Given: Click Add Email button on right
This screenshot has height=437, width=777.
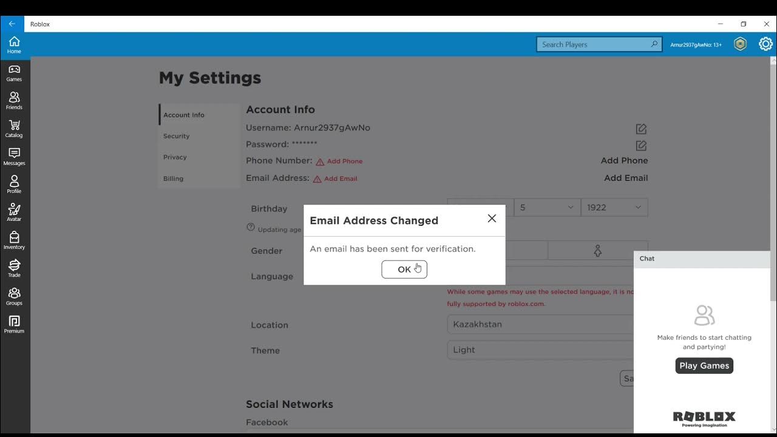Looking at the screenshot, I should [626, 178].
